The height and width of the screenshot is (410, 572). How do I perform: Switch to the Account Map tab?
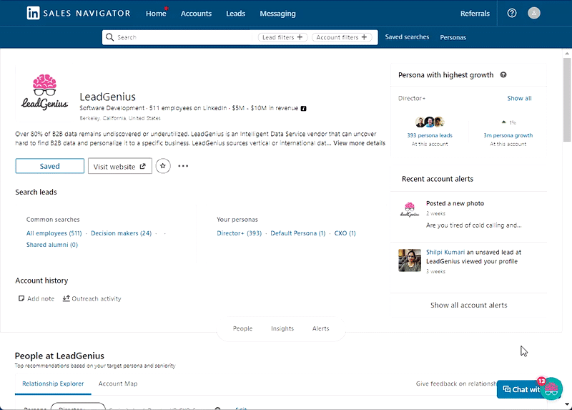(118, 384)
